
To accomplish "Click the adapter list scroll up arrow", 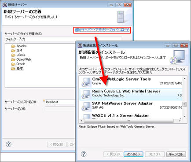I will (x=184, y=79).
